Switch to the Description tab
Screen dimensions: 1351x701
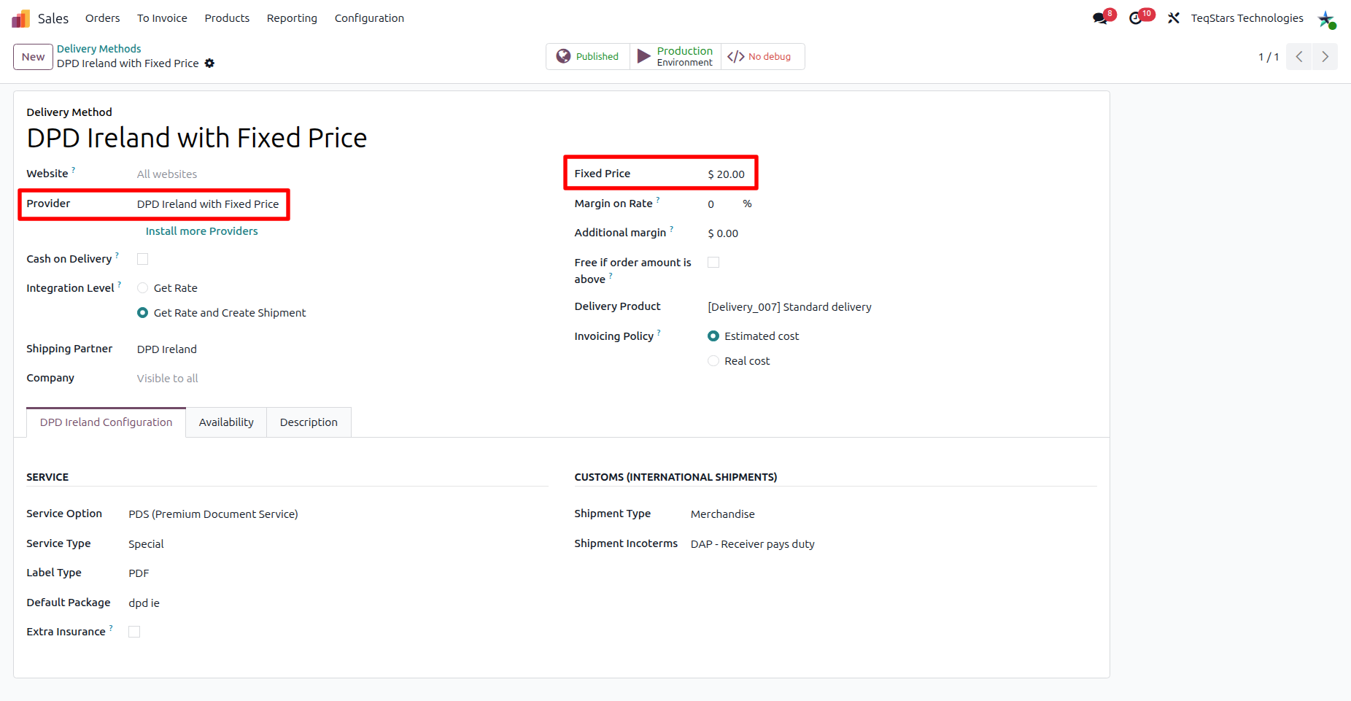pos(309,422)
